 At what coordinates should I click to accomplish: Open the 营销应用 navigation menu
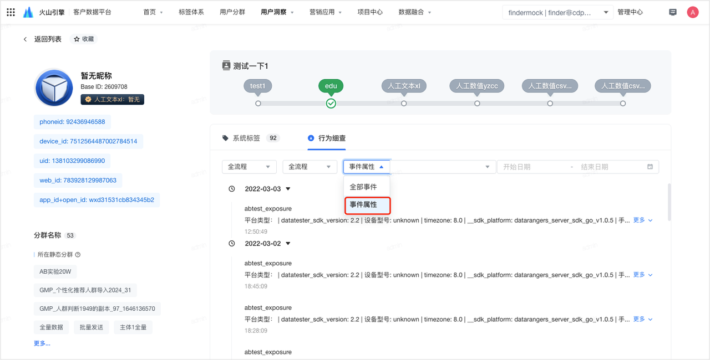coord(325,12)
